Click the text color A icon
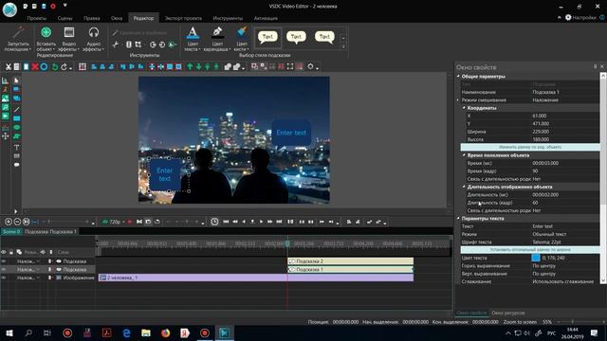Image resolution: width=607 pixels, height=341 pixels. tap(193, 32)
